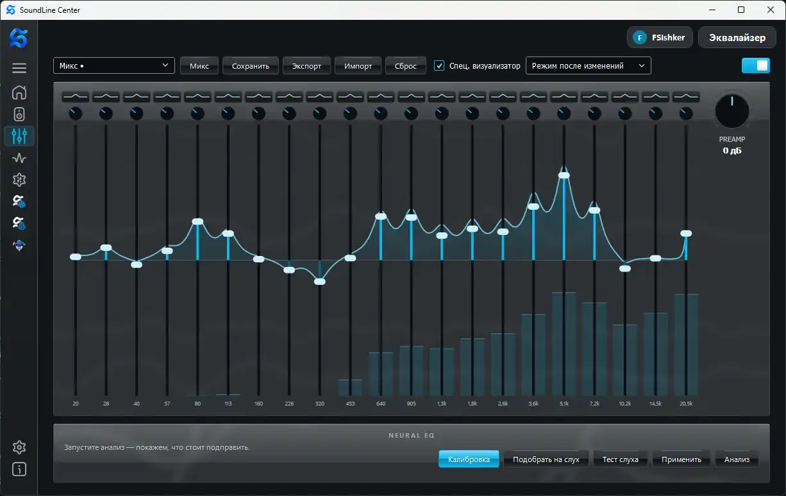Expand the Режим после изменений dropdown
The image size is (786, 496).
click(588, 65)
